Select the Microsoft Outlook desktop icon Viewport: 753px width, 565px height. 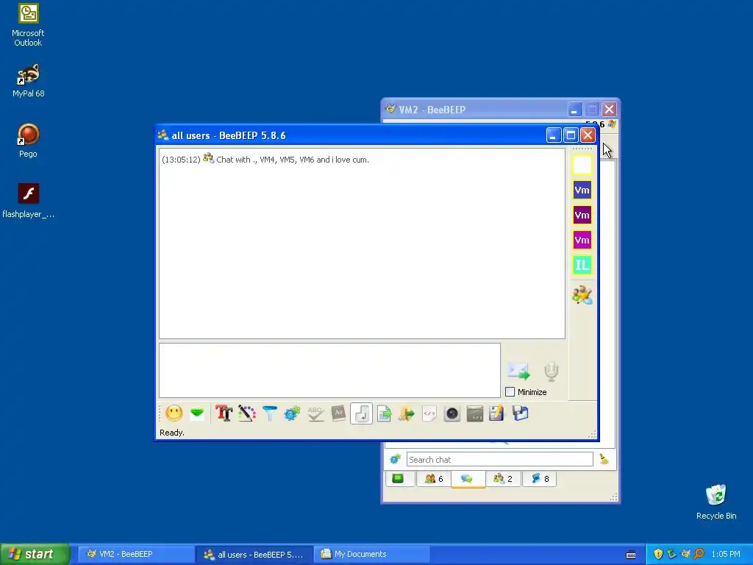point(28,25)
